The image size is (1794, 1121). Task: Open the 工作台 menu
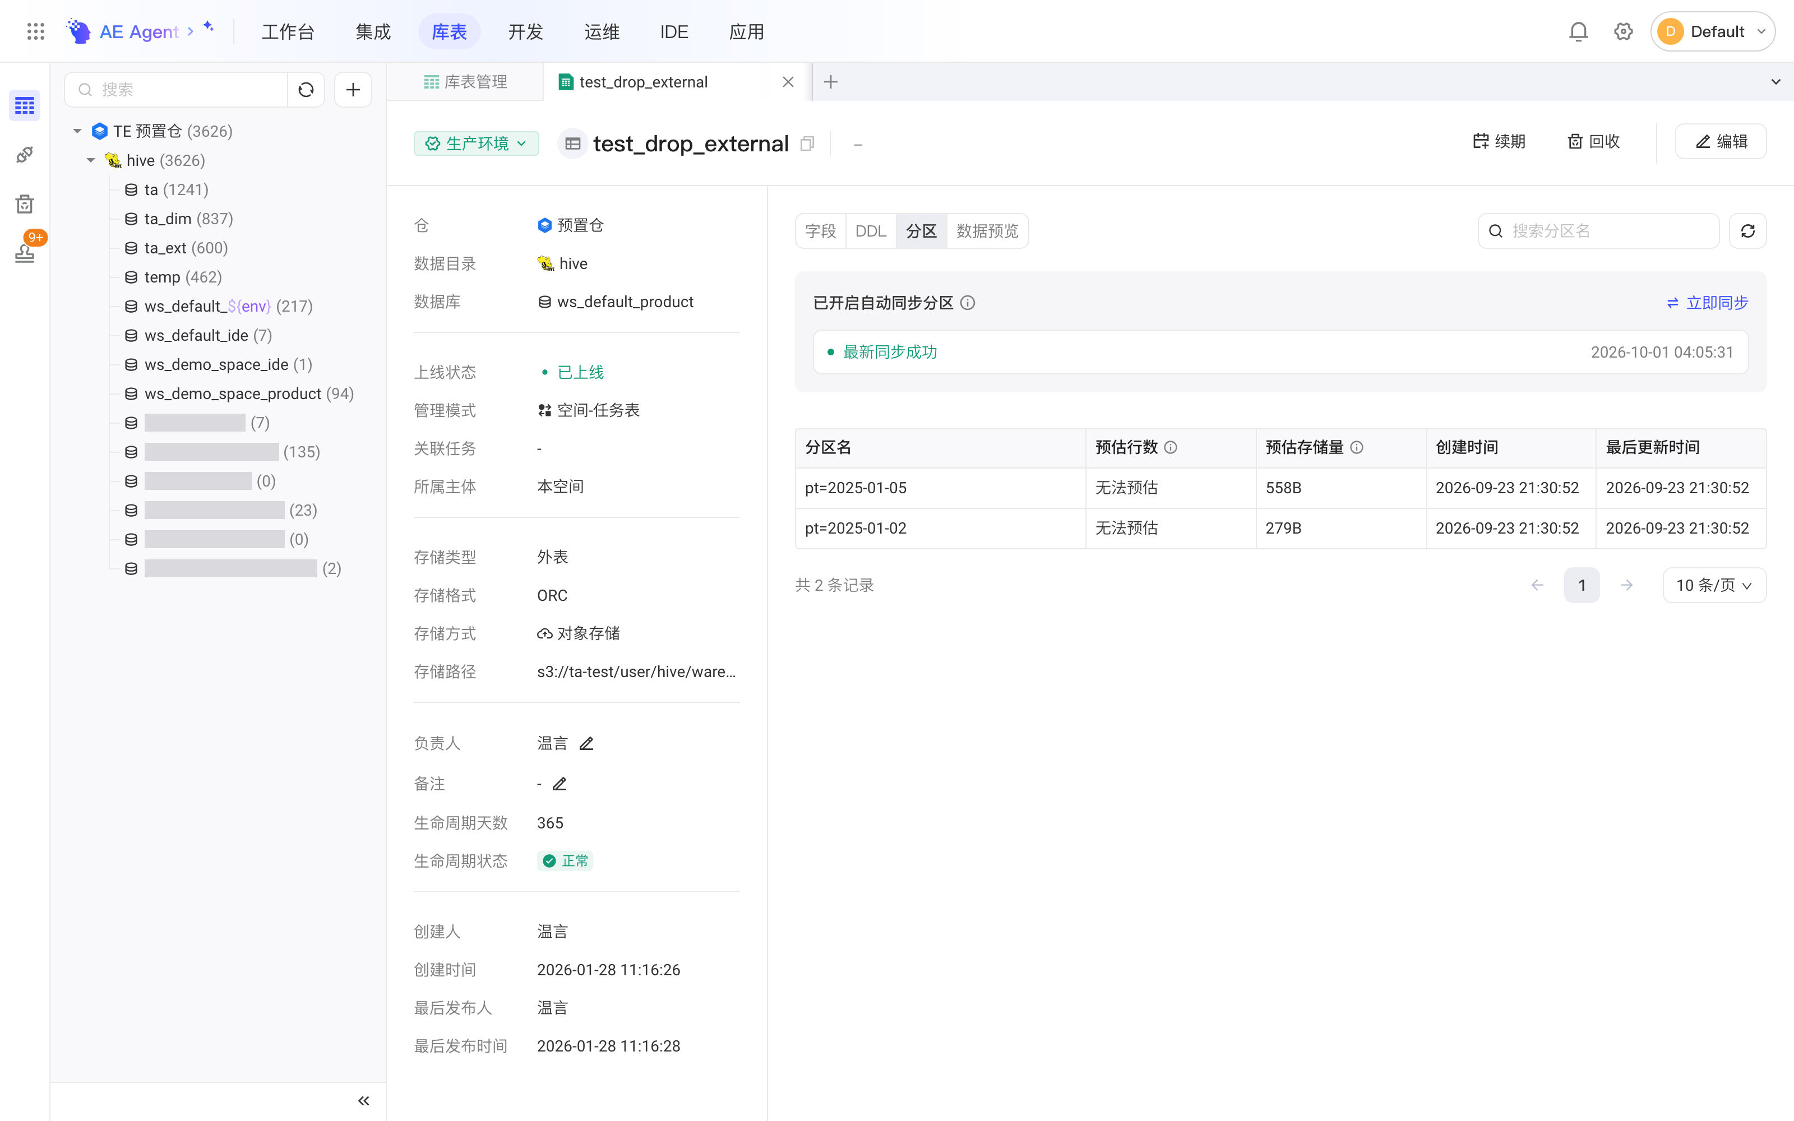coord(288,31)
